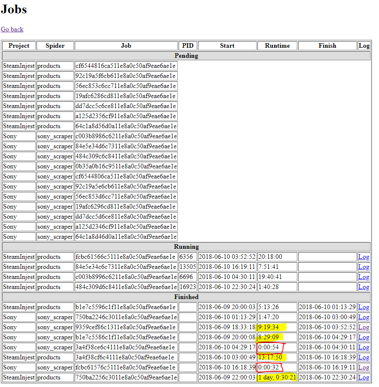Click the "Go back" link

coord(12,29)
